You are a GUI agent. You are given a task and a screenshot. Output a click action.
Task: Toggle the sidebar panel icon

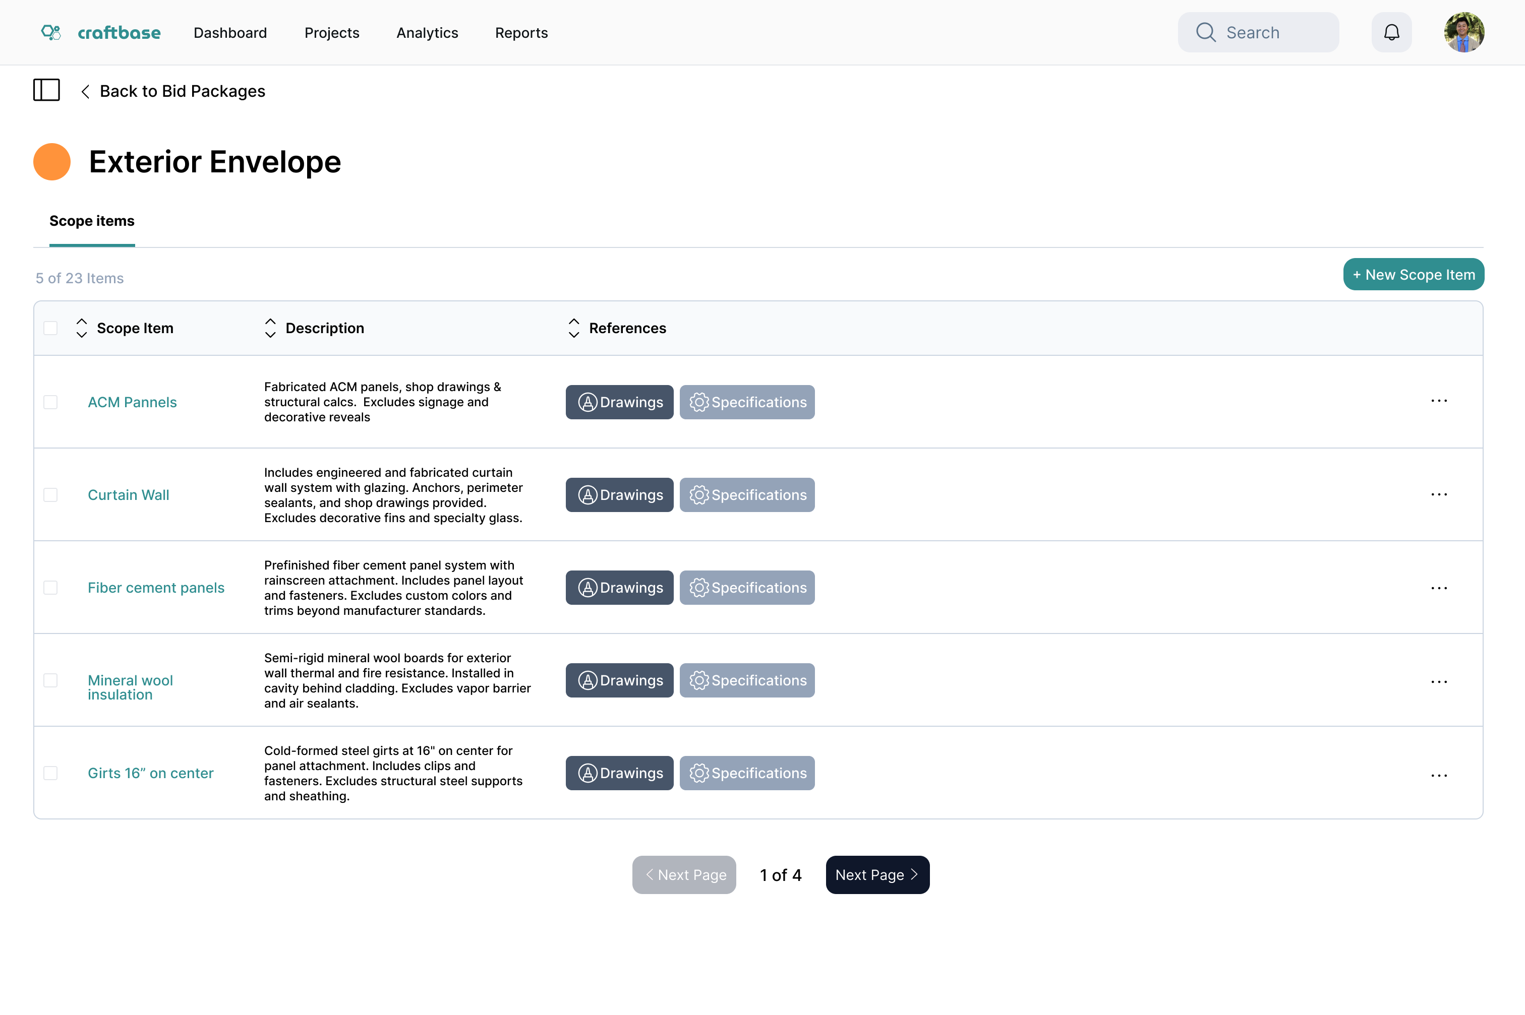[x=46, y=90]
